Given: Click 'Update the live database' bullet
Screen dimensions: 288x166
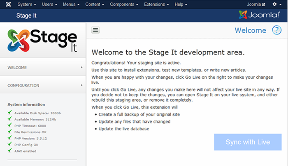Looking at the screenshot, I should tap(124, 129).
